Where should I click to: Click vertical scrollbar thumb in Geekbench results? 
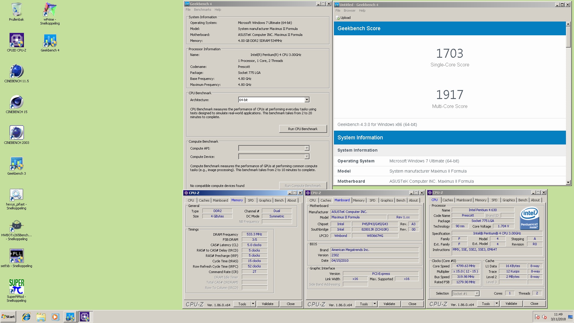coord(568,37)
